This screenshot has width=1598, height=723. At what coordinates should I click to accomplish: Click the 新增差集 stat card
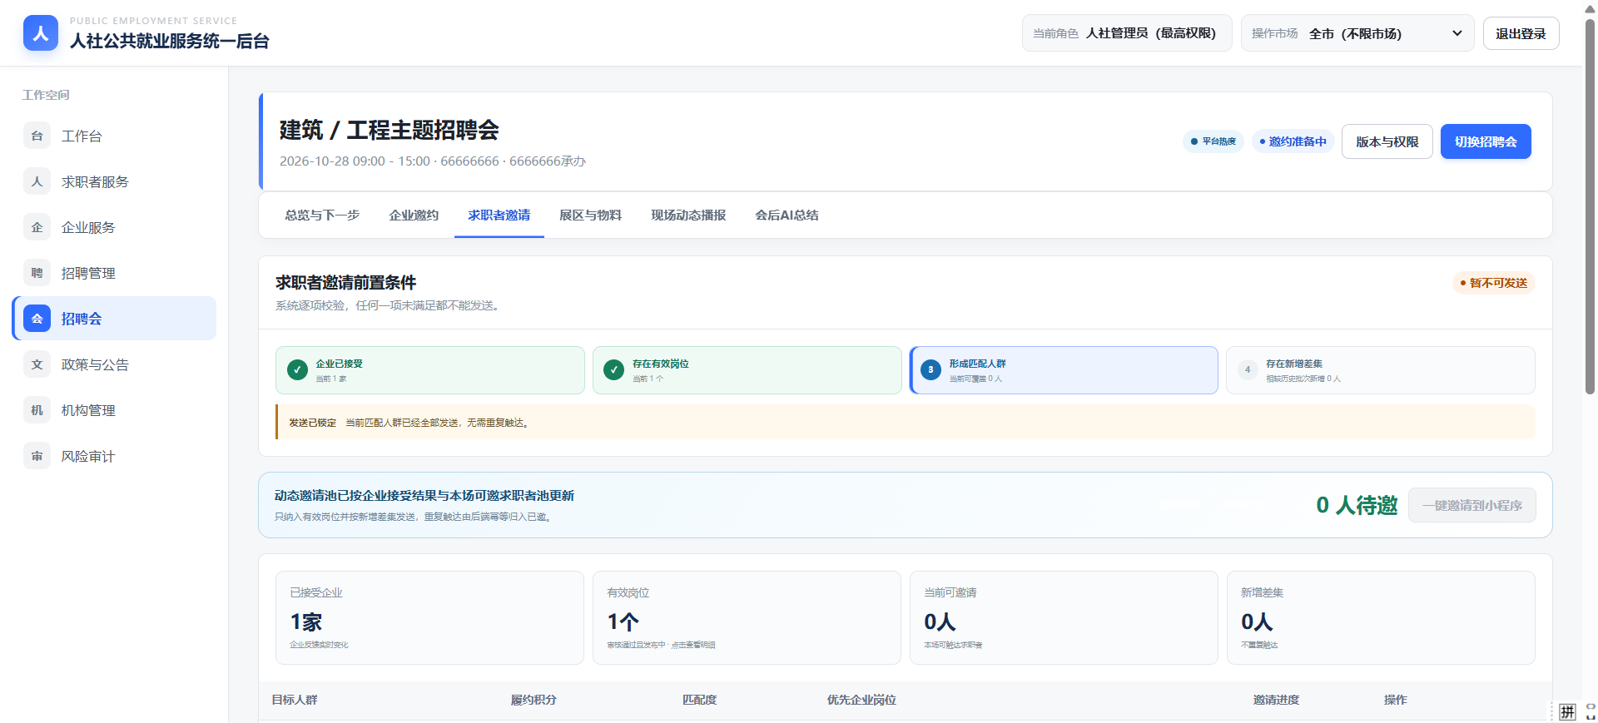pos(1381,617)
